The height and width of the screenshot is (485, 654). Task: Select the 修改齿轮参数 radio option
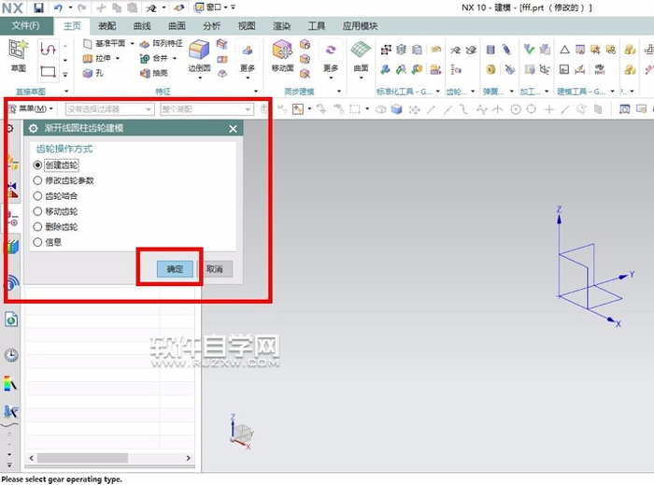point(38,181)
